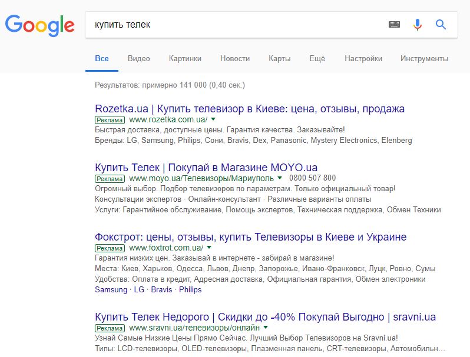
Task: Switch to the 'Картинки' tab
Action: (185, 59)
